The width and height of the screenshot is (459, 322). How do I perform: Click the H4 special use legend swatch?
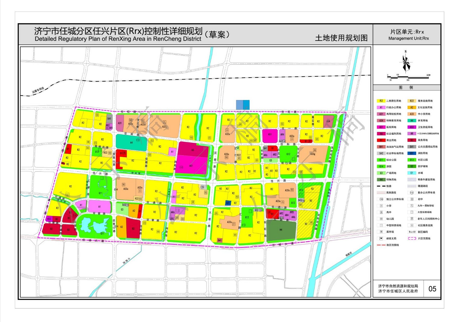point(381,180)
